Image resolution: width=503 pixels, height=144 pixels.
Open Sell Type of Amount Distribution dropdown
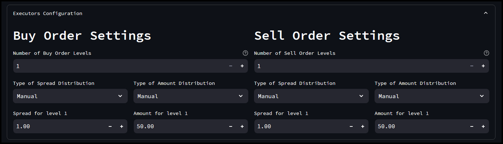[432, 96]
